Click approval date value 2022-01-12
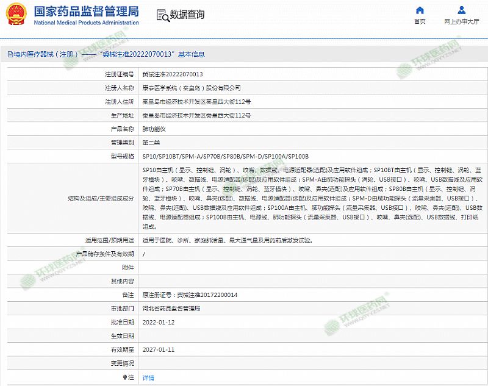488x386 pixels. [158, 322]
